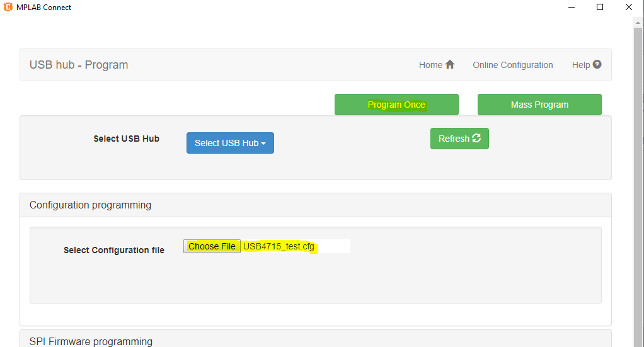
Task: Click the vertical scrollbar thumb
Action: (x=638, y=185)
